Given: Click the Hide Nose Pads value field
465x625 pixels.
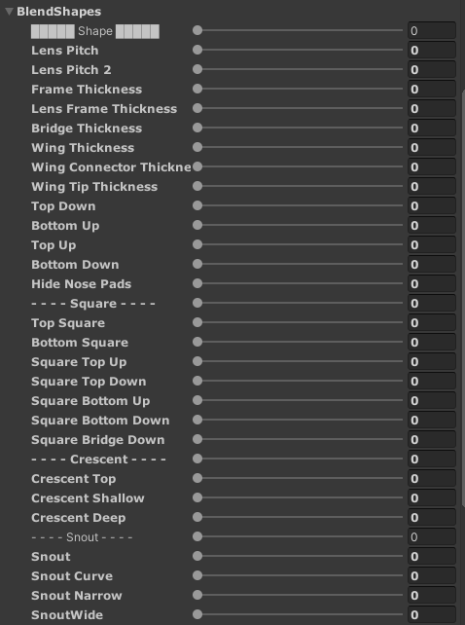Looking at the screenshot, I should point(432,284).
